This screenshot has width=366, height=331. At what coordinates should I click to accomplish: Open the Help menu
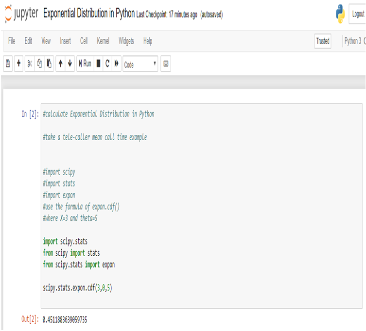pyautogui.click(x=148, y=41)
